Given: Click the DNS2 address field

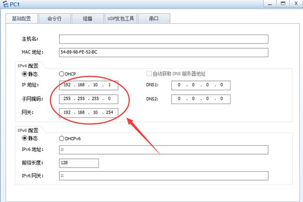Looking at the screenshot, I should [201, 99].
